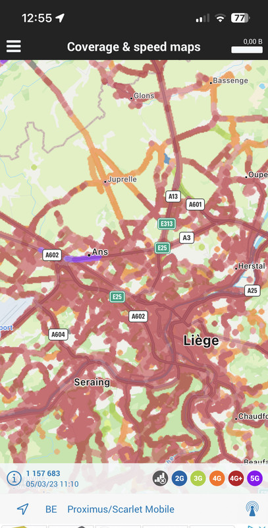Viewport: 268px width, 528px height.
Task: Toggle the 4G+ coverage layer
Action: [236, 478]
